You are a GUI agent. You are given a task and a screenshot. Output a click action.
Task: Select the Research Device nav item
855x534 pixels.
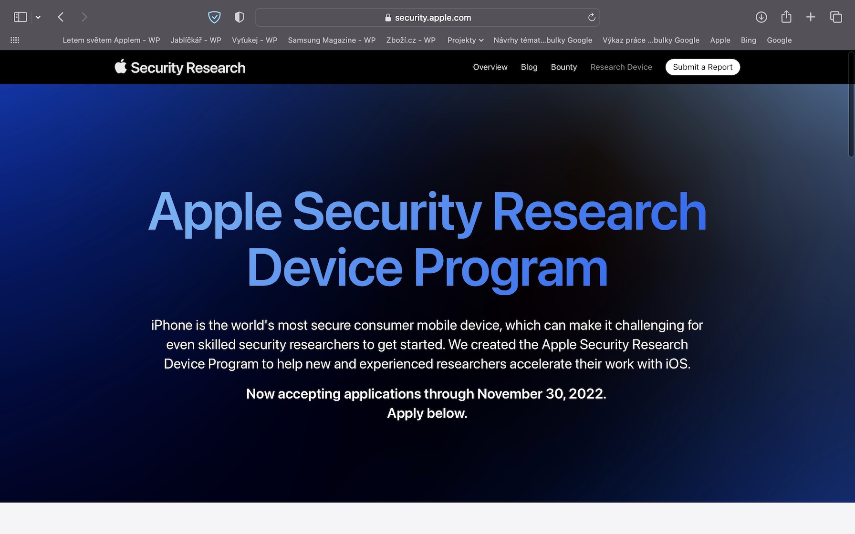coord(621,67)
